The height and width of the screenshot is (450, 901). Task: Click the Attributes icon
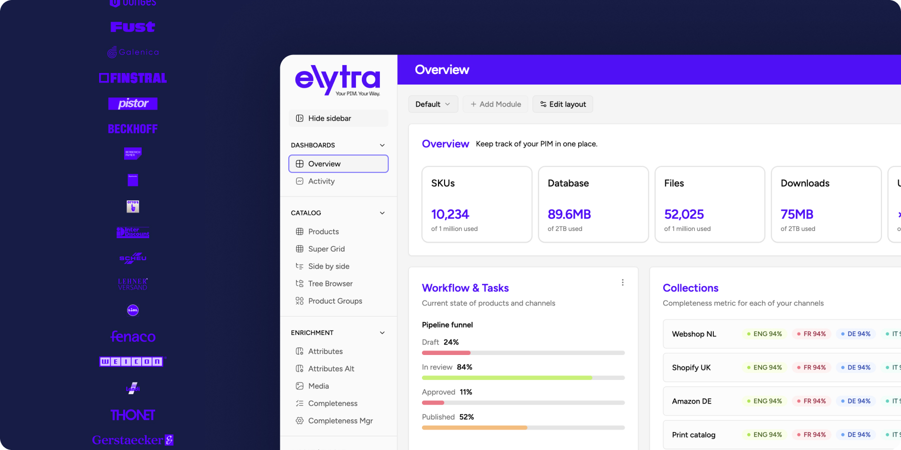tap(299, 351)
